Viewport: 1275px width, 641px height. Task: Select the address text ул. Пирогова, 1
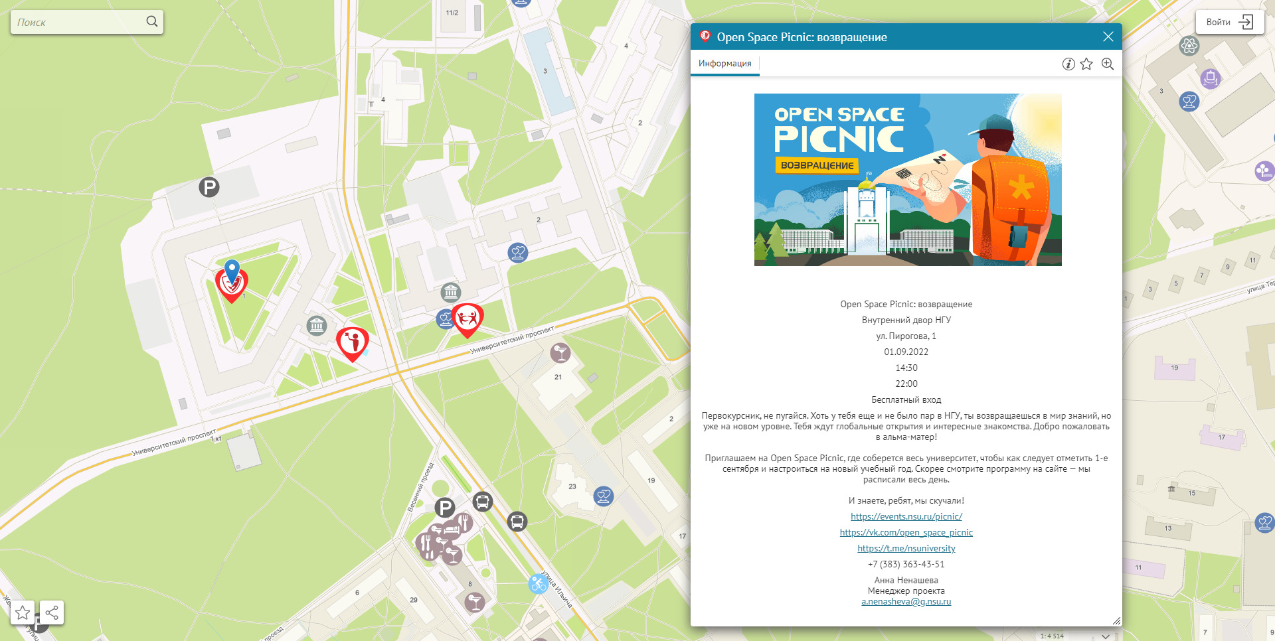point(906,336)
